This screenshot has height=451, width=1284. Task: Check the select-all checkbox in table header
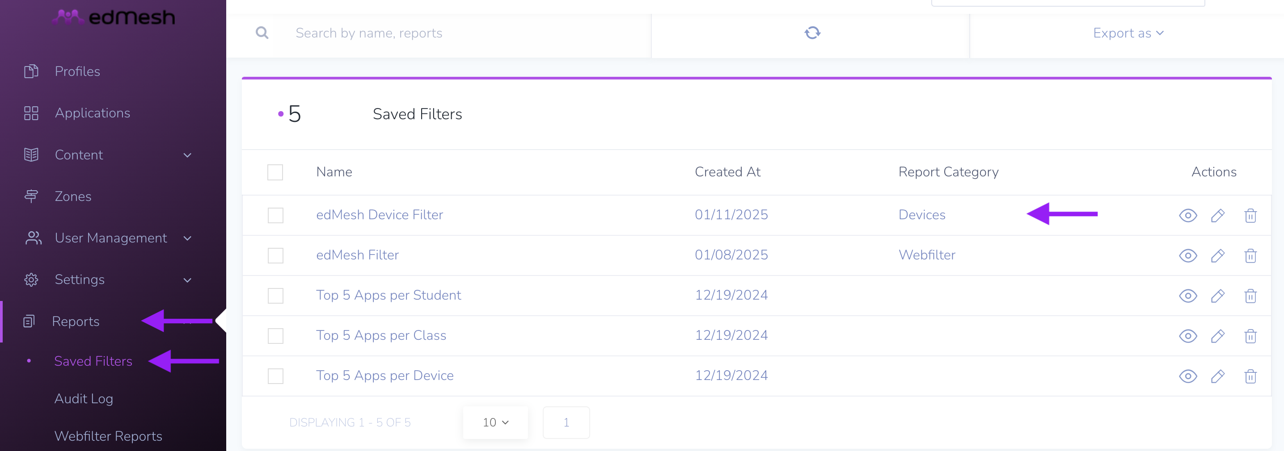pos(275,172)
